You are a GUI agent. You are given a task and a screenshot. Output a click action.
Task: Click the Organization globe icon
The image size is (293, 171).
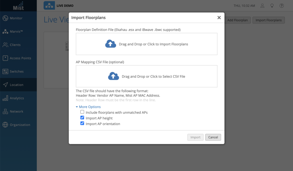[5, 125]
